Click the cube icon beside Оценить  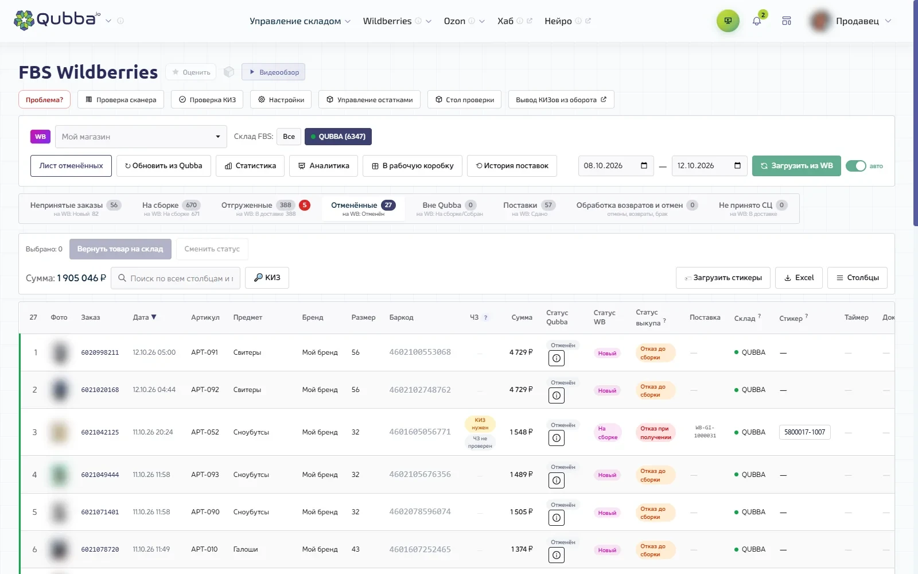tap(229, 72)
